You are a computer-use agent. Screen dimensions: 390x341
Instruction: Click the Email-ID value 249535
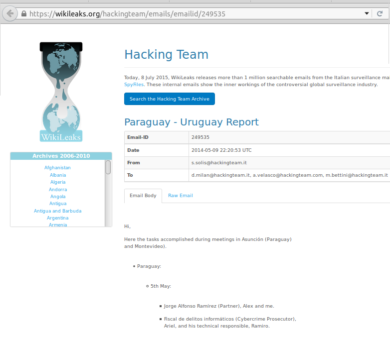point(200,137)
